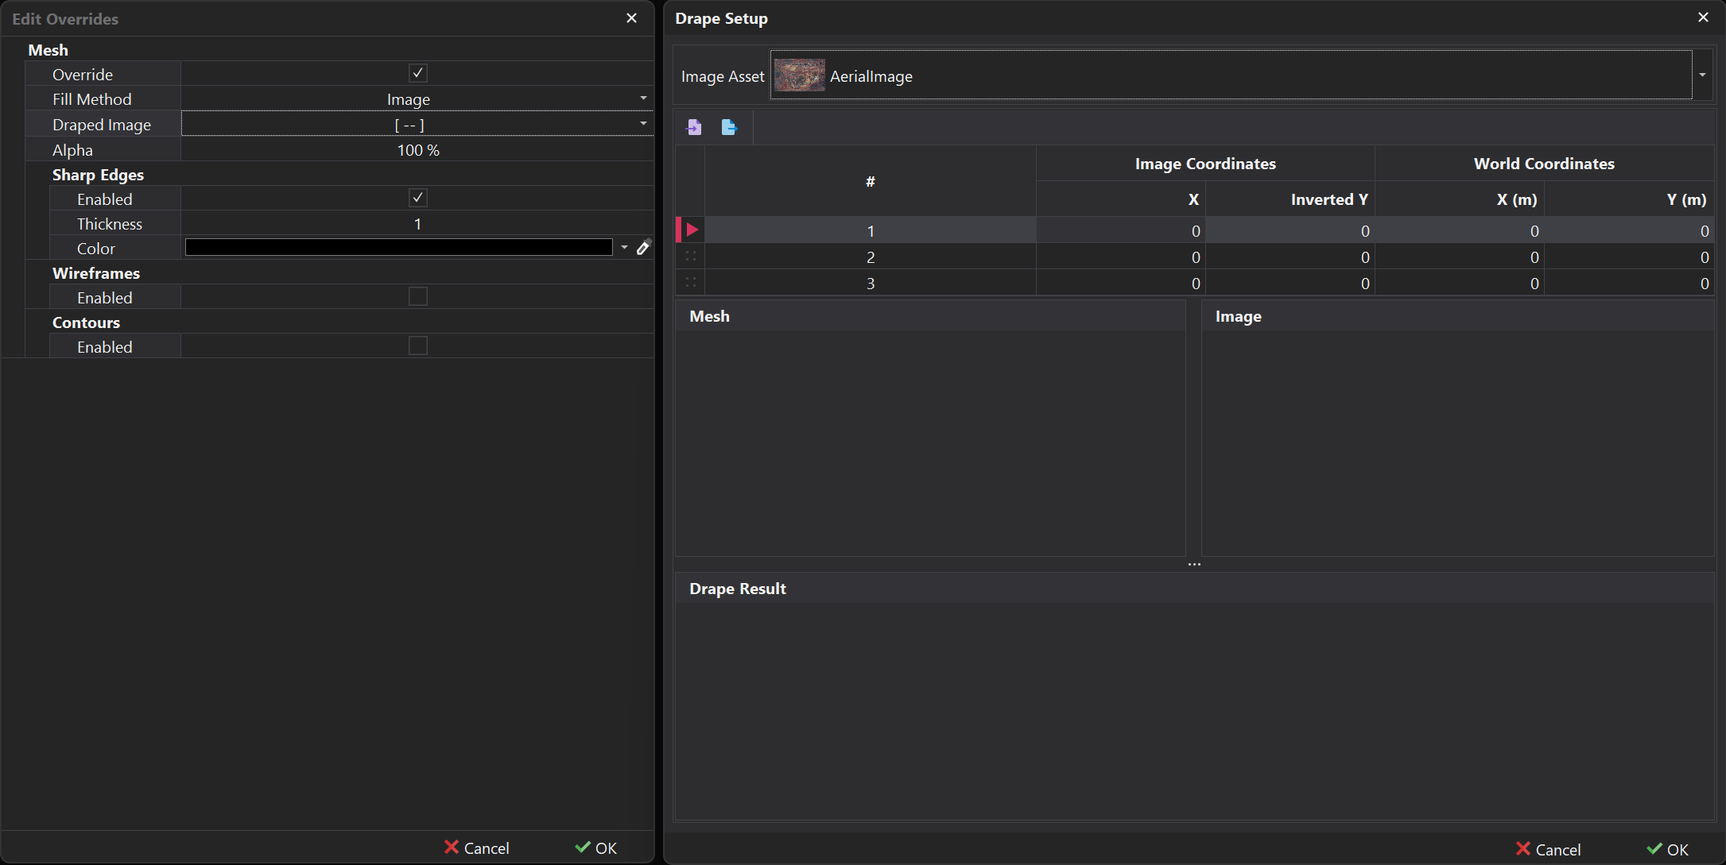Click the blue export coordinates file icon
This screenshot has width=1726, height=865.
[x=729, y=127]
